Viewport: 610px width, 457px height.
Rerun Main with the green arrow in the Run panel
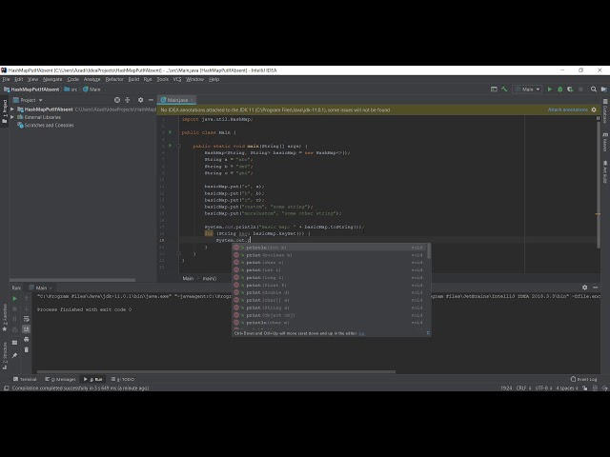coord(15,299)
